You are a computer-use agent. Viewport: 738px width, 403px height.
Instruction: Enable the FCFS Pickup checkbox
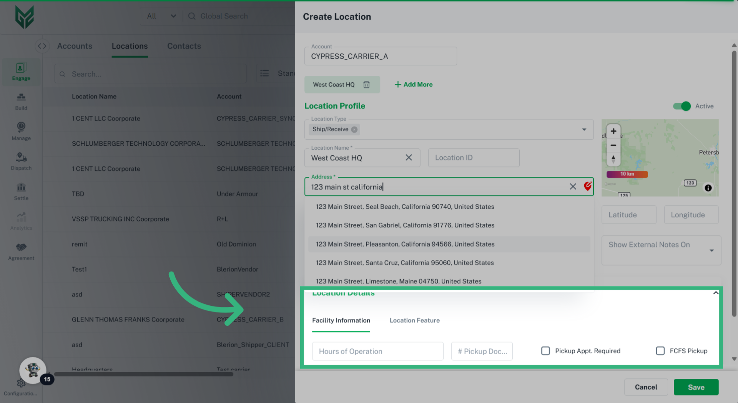[660, 351]
